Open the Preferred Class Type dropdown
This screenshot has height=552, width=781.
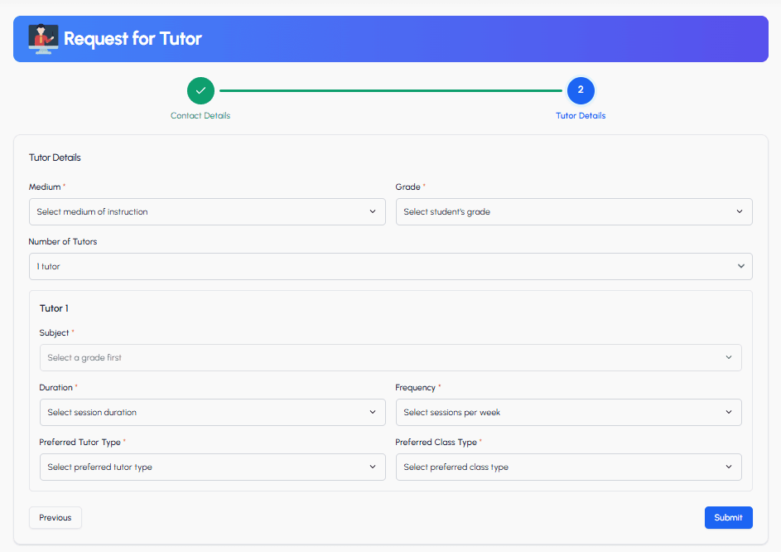click(x=568, y=467)
